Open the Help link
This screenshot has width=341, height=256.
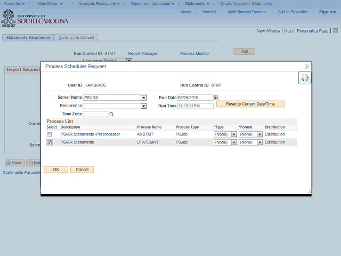pyautogui.click(x=288, y=31)
